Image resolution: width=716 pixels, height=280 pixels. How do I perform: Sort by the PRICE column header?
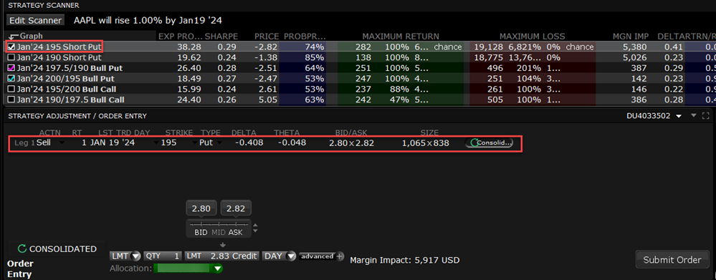[266, 37]
